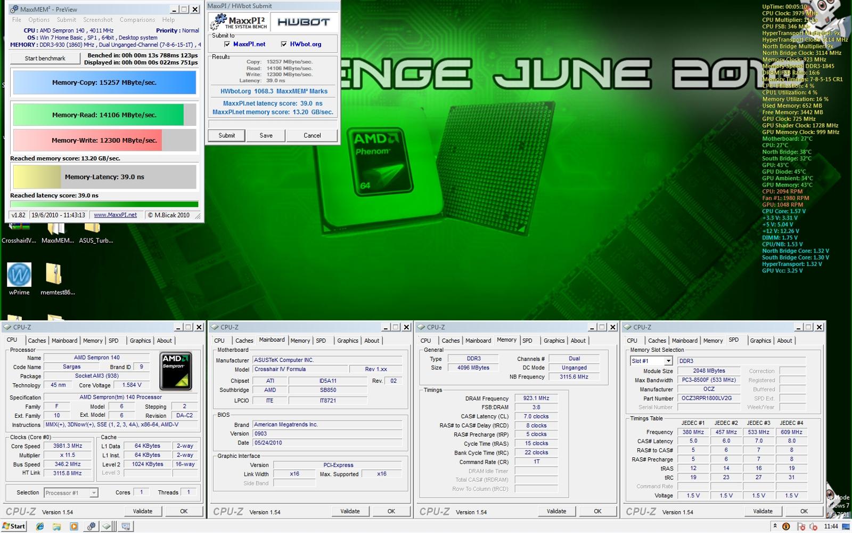Click the MaxxMEM² title bar icon

point(14,9)
